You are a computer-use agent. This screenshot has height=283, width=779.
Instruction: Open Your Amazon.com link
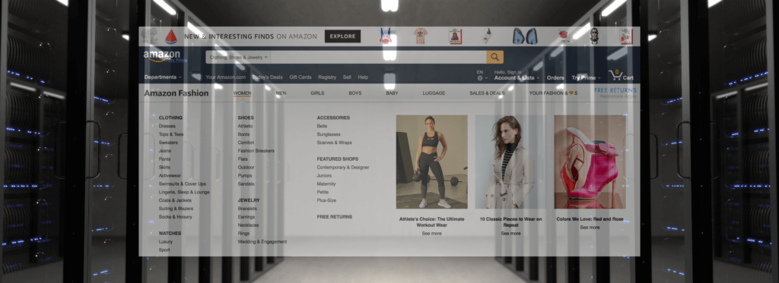click(x=225, y=77)
